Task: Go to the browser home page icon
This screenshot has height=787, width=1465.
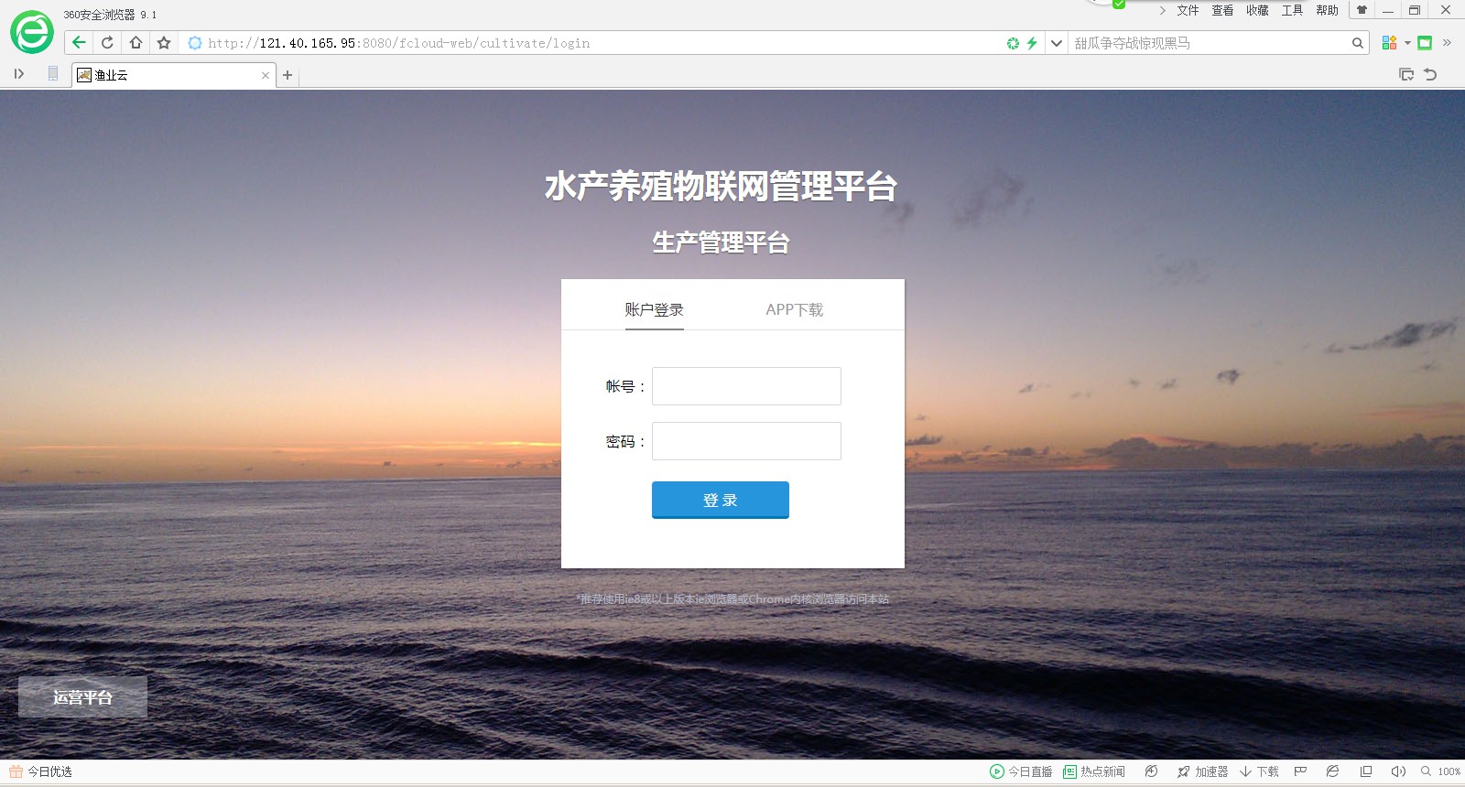Action: (x=136, y=43)
